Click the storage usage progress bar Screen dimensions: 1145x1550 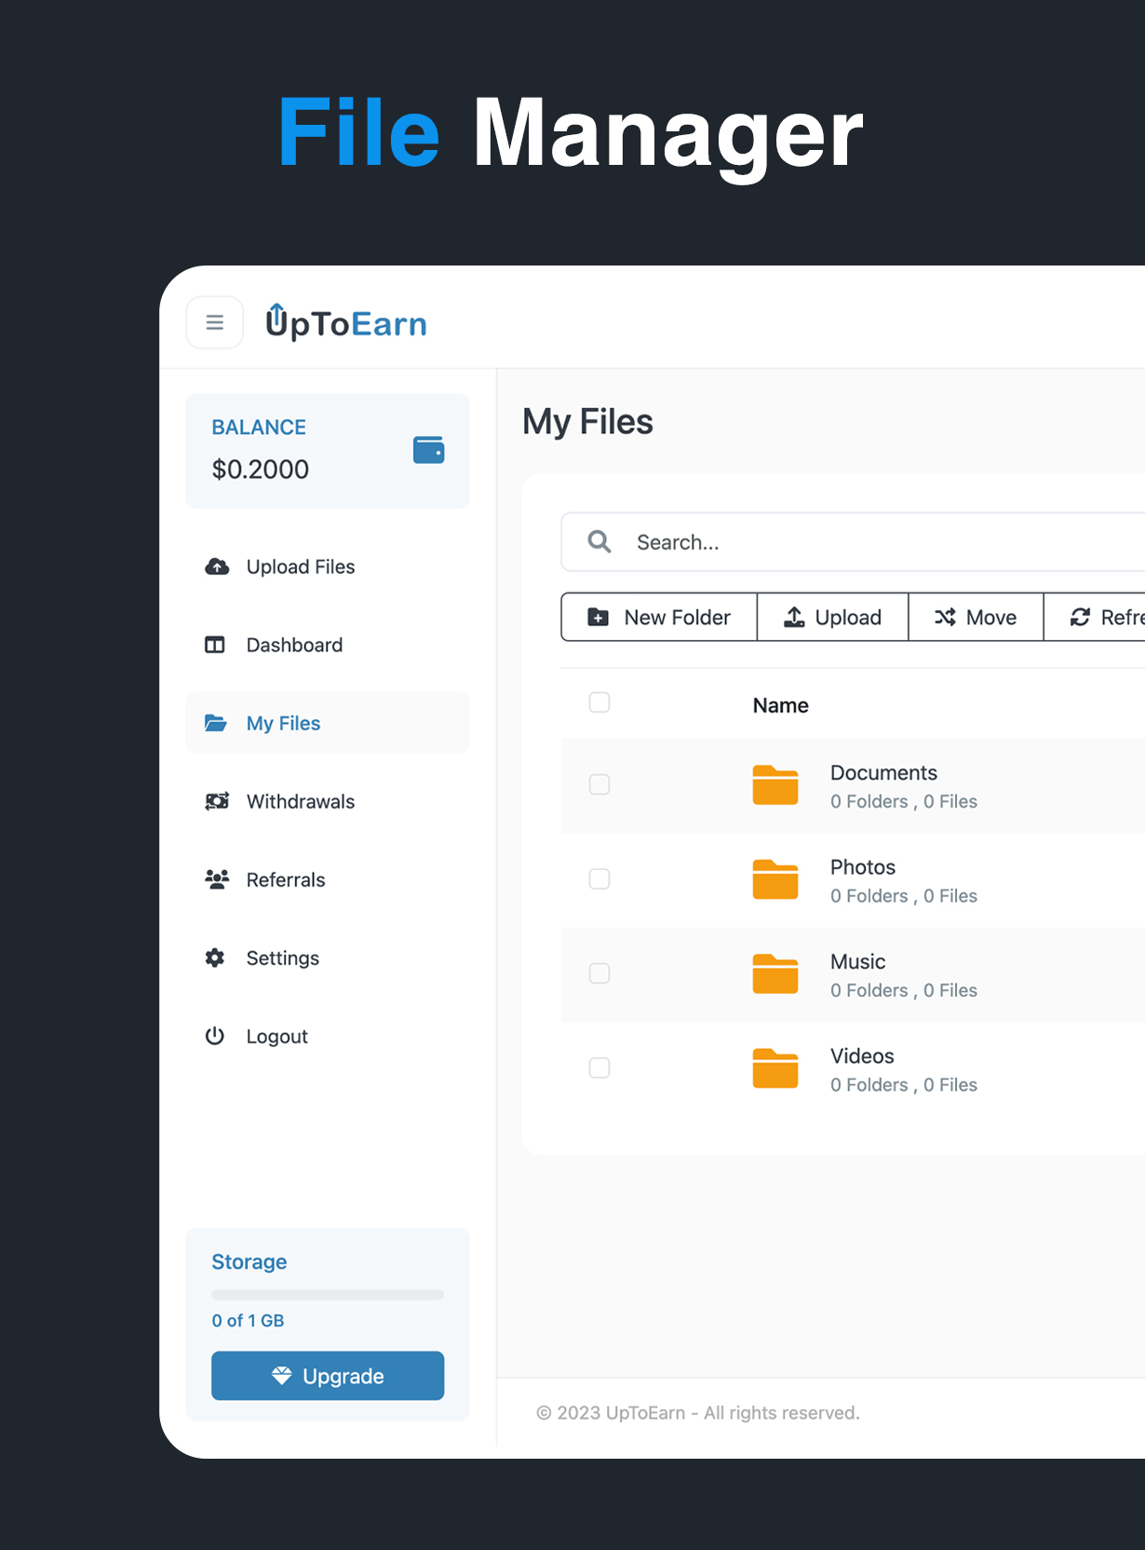coord(328,1295)
